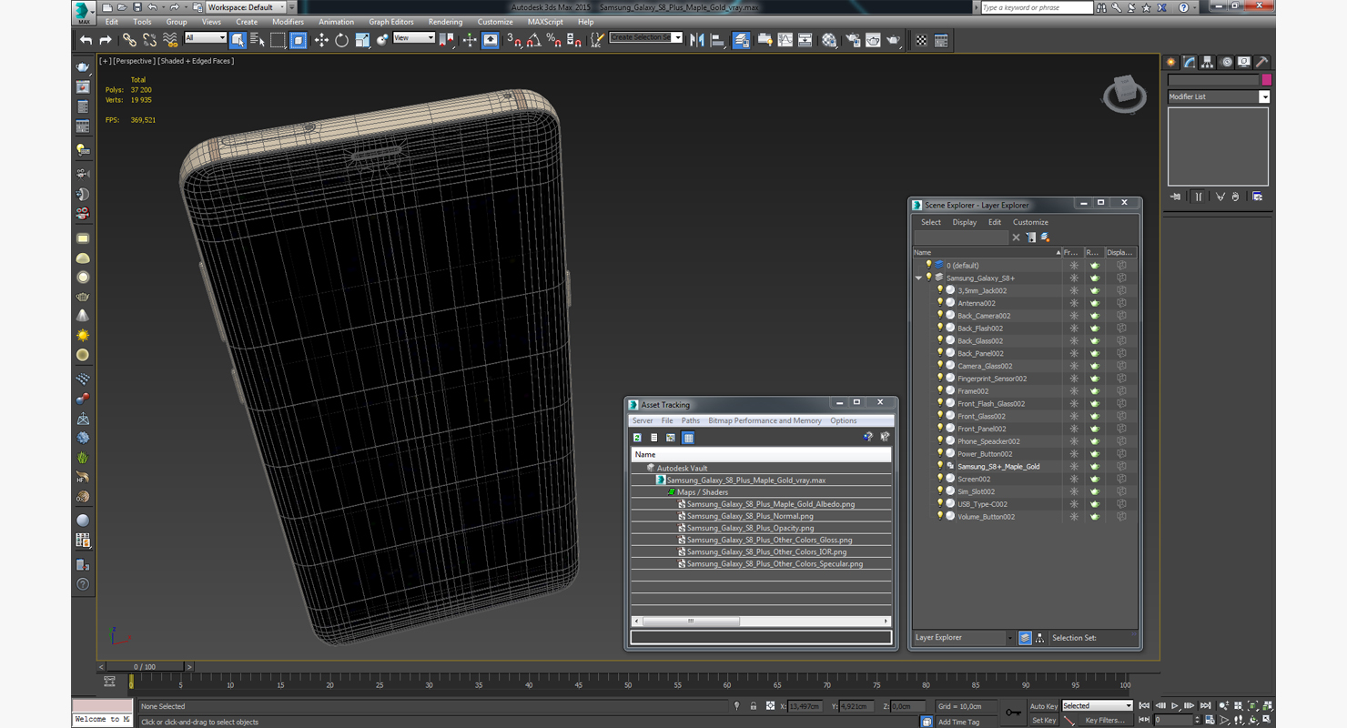
Task: Click the Render Production teapot
Action: (x=894, y=40)
